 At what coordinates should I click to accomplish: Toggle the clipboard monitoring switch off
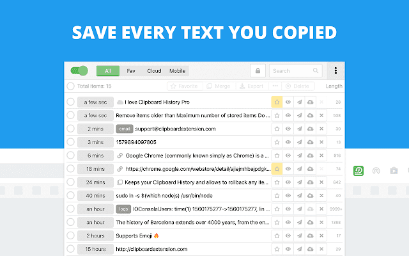[79, 71]
